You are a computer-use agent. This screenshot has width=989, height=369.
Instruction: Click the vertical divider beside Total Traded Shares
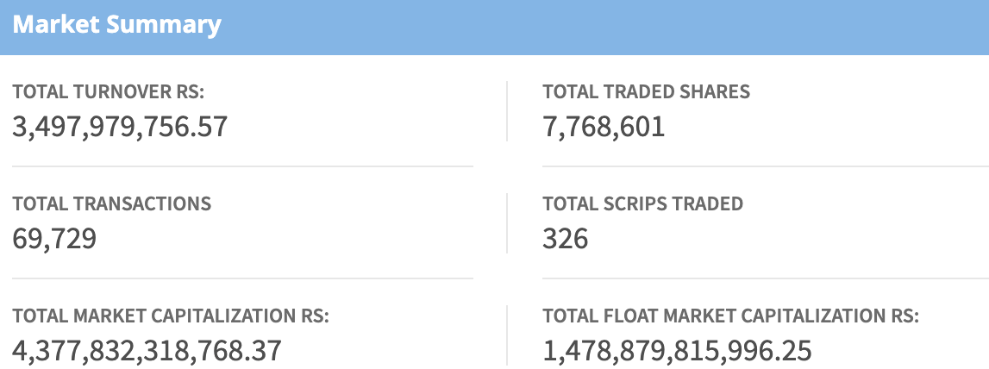(507, 111)
